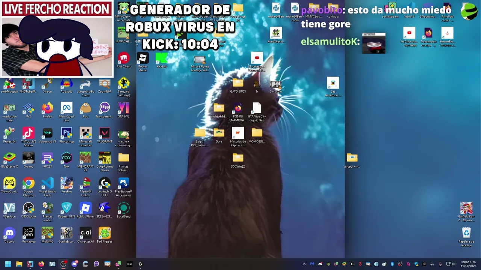Open the MOMOSIU folder
Screen dimensions: 481x270
coord(257,136)
